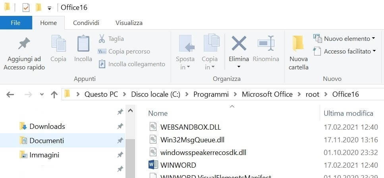Sort by Ultima modifica column header

(349, 113)
